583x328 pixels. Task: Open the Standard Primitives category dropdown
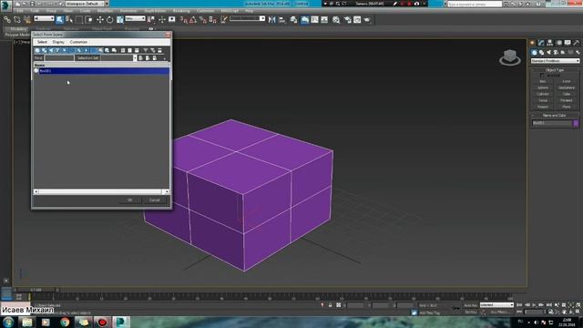555,61
